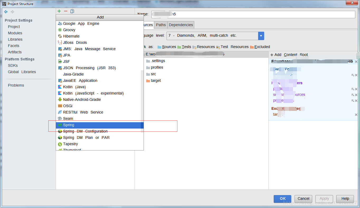Click the RESTful Web Service icon

tap(60, 112)
